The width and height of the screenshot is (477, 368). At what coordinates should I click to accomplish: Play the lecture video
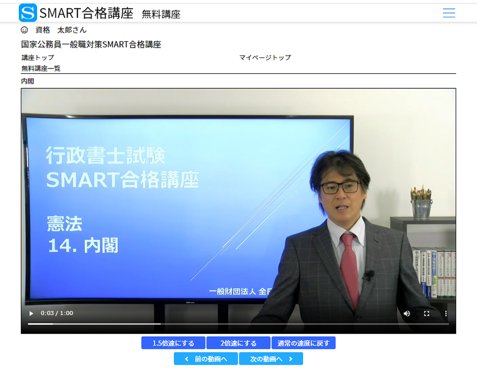pyautogui.click(x=31, y=313)
